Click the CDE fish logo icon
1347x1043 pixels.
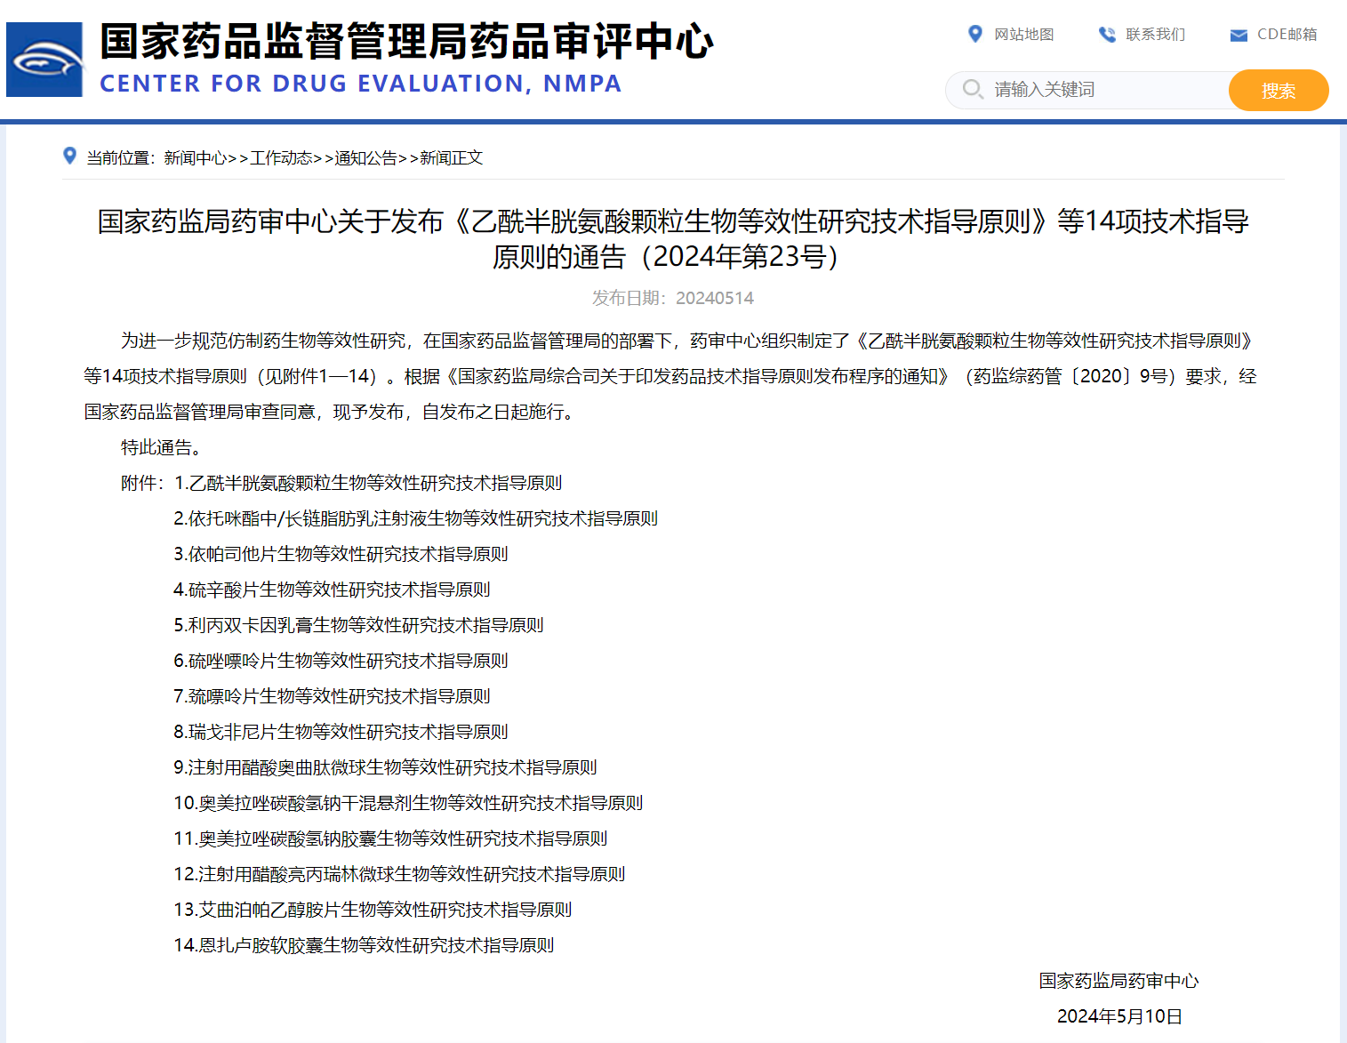pos(44,60)
